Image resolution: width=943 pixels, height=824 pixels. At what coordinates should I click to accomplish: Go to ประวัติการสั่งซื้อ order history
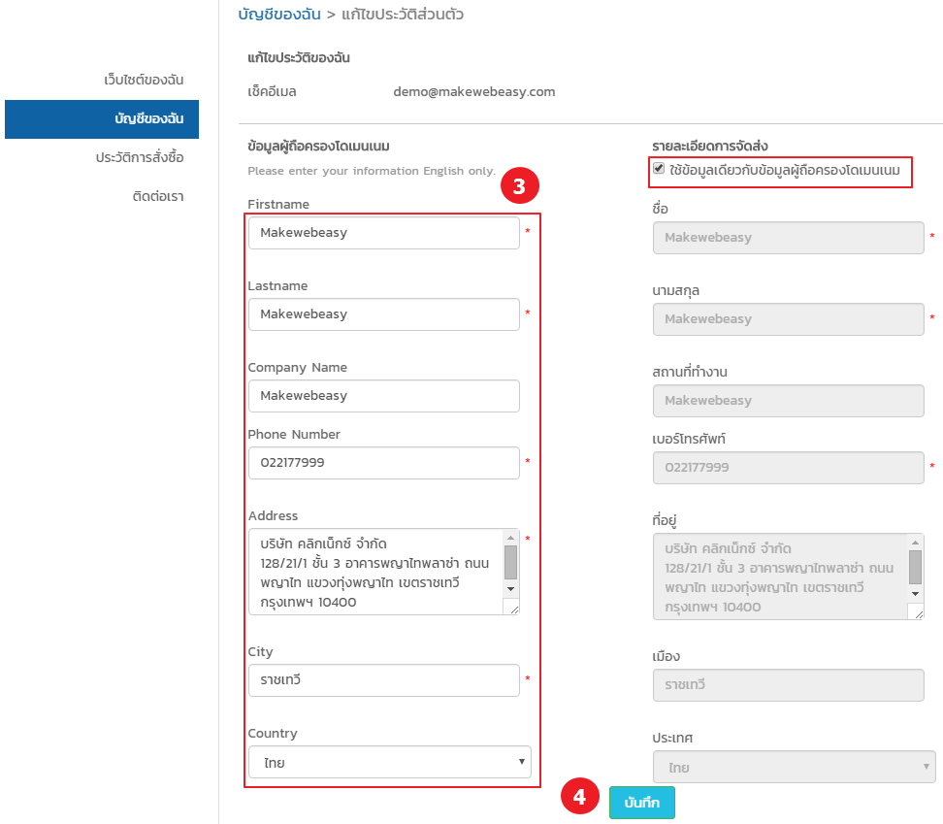point(139,157)
